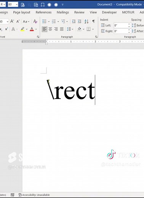Click the Text Effects icon
The image size is (144, 198).
tap(13, 29)
